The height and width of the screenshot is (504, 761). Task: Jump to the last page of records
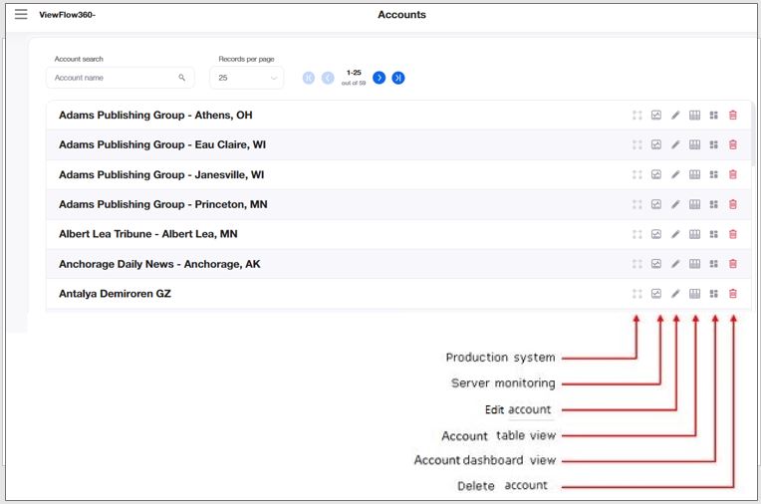(x=398, y=78)
